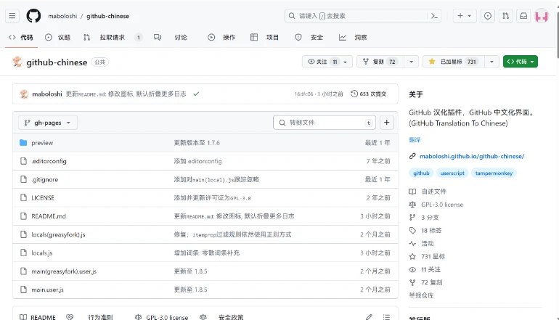Open the 安全 security tab
The image size is (559, 320).
(309, 37)
